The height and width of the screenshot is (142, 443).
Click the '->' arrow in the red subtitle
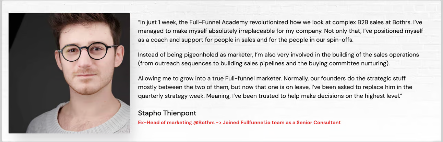[x=218, y=123]
